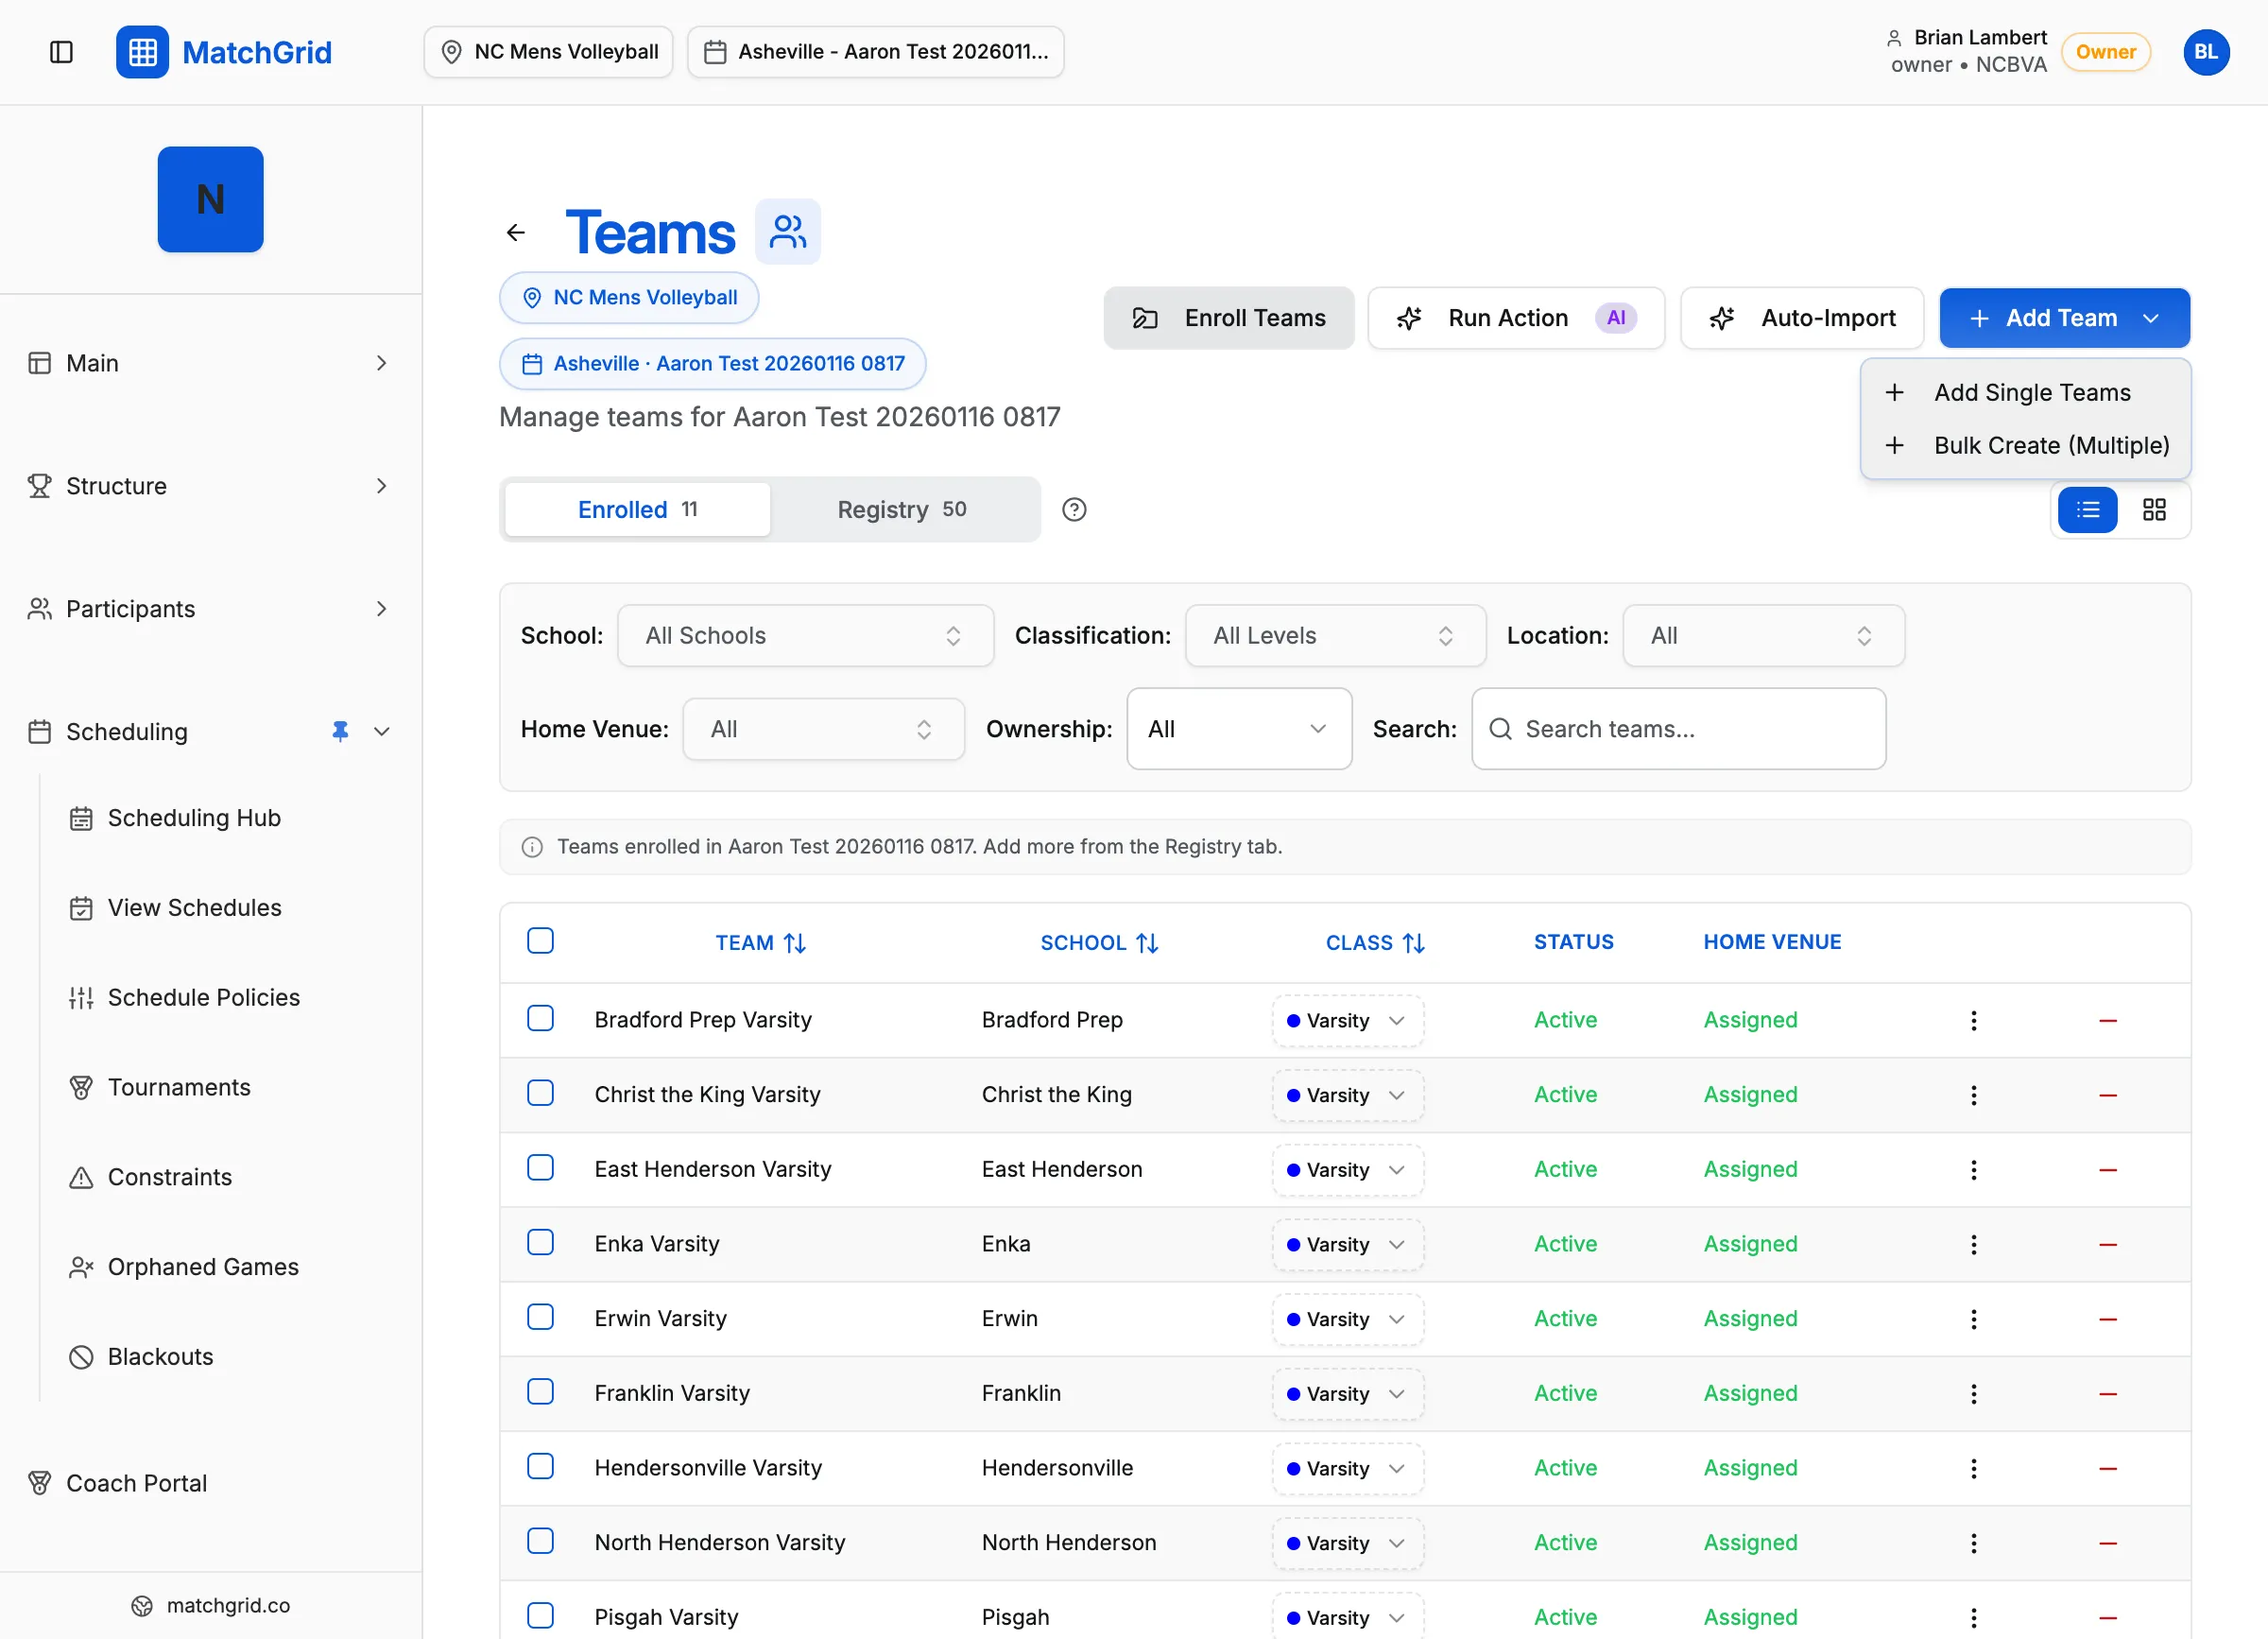The height and width of the screenshot is (1639, 2268).
Task: Click the MatchGrid logo icon
Action: pos(142,52)
